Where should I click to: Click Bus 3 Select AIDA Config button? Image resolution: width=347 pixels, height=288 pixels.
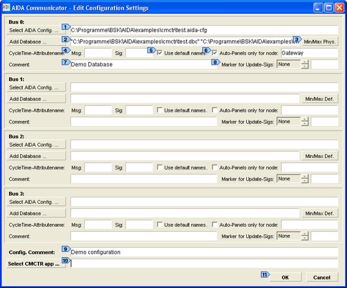(36, 202)
